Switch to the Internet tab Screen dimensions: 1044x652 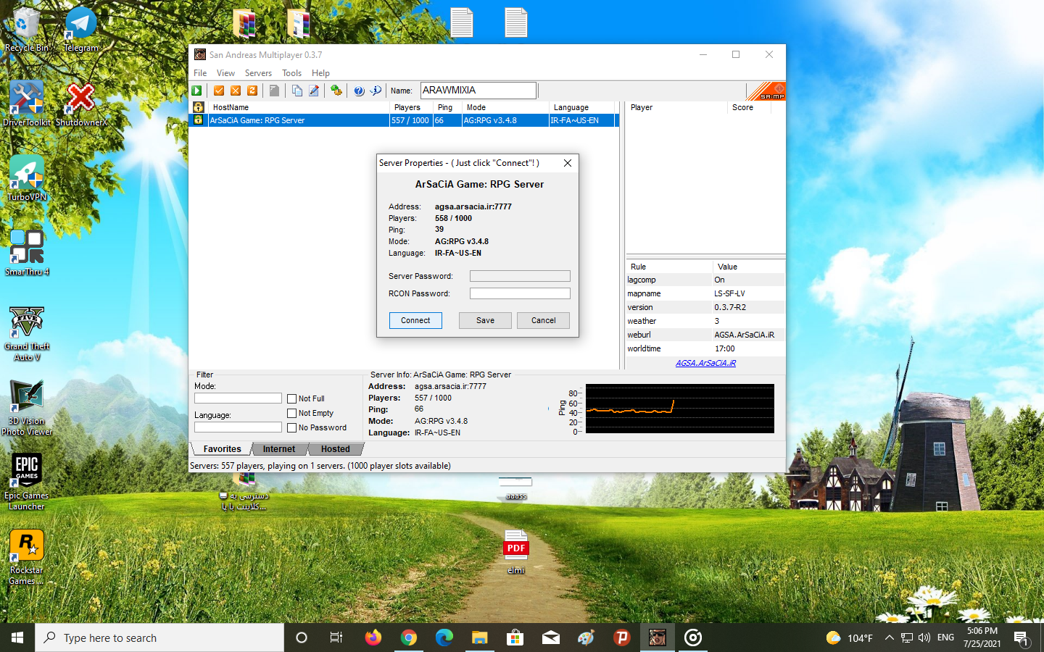click(x=279, y=449)
